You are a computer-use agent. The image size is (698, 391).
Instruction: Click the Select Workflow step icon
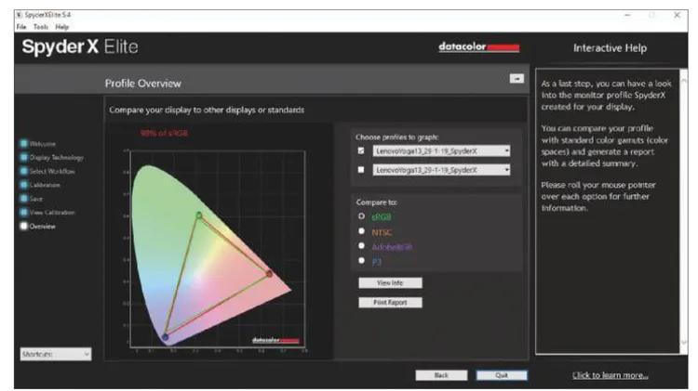(x=24, y=171)
